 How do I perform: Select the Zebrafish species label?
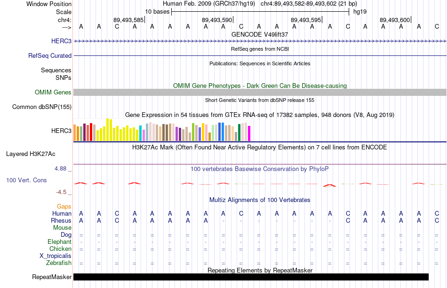click(59, 263)
